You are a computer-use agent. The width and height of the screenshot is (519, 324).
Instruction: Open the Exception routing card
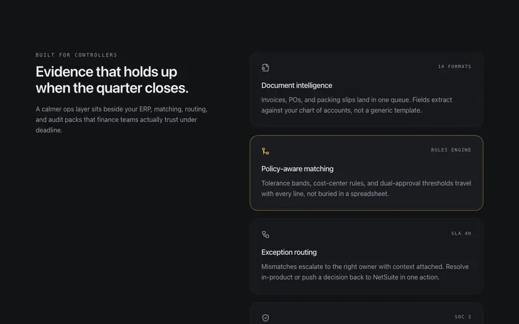[367, 256]
